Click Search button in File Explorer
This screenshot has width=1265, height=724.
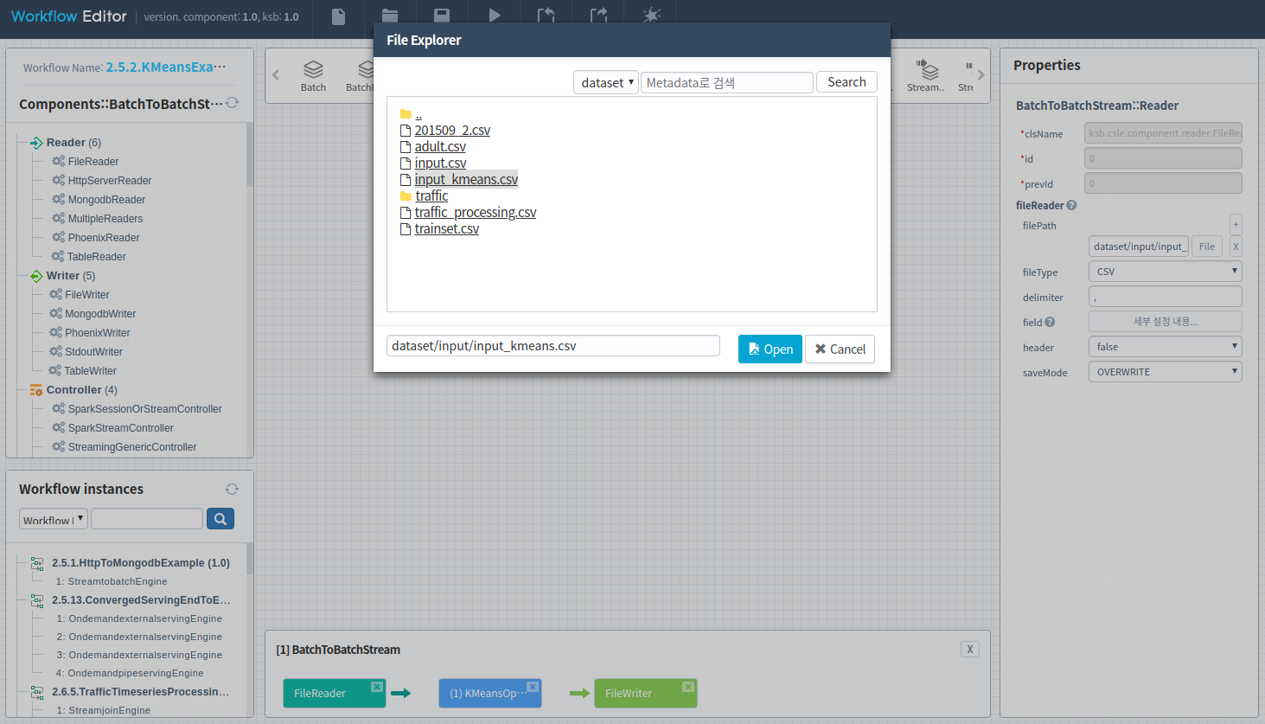(847, 82)
